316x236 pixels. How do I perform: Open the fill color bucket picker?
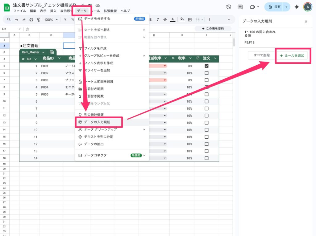coord(182,20)
